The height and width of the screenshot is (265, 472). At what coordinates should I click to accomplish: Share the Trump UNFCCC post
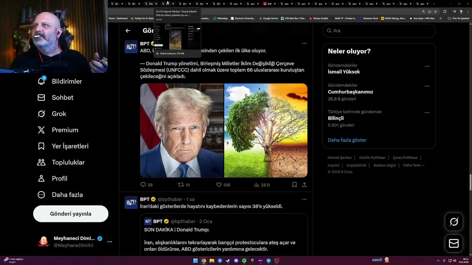pyautogui.click(x=304, y=185)
